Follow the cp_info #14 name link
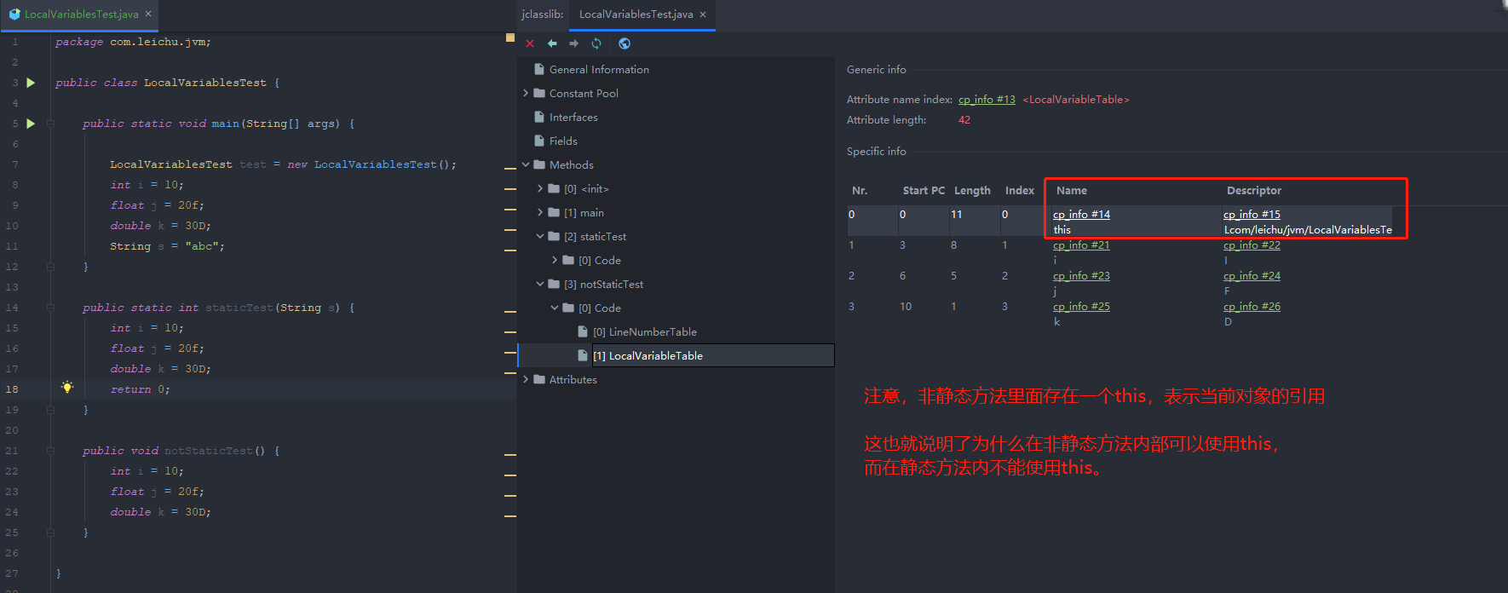 [1081, 215]
